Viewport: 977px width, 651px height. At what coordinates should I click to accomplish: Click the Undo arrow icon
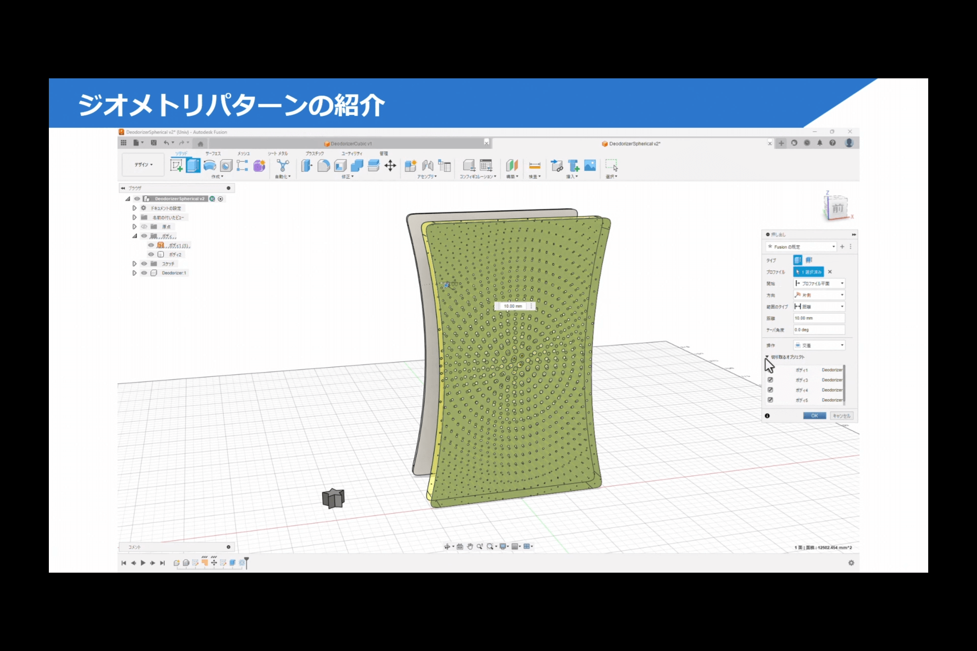pos(166,143)
